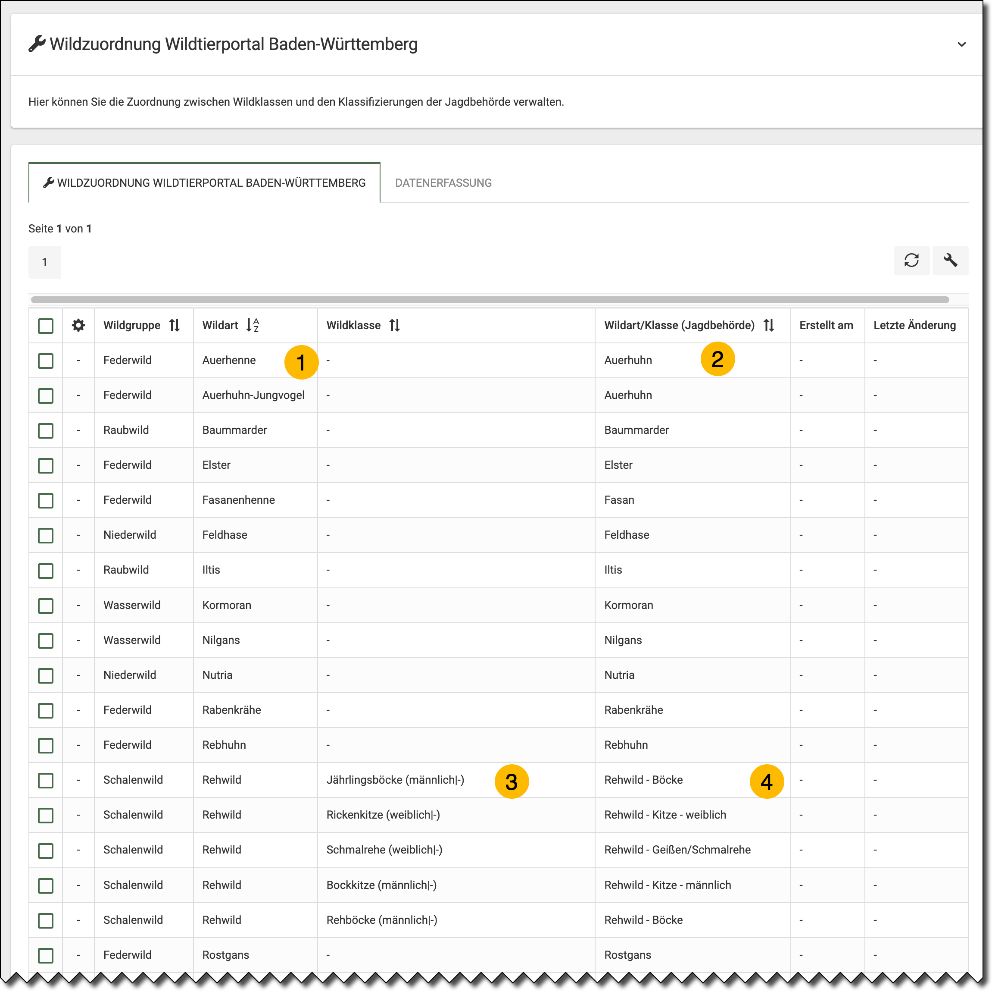Click wrench icon beside page title
Viewport: 992px width, 992px height.
tap(37, 44)
